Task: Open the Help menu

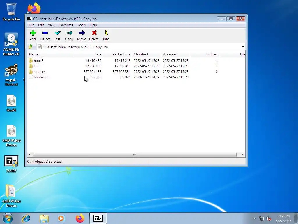Action: 93,25
